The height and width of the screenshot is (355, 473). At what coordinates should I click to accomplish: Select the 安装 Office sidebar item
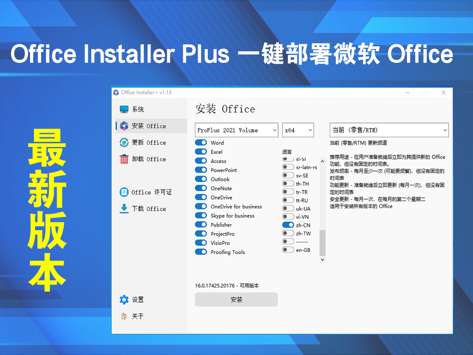click(152, 126)
